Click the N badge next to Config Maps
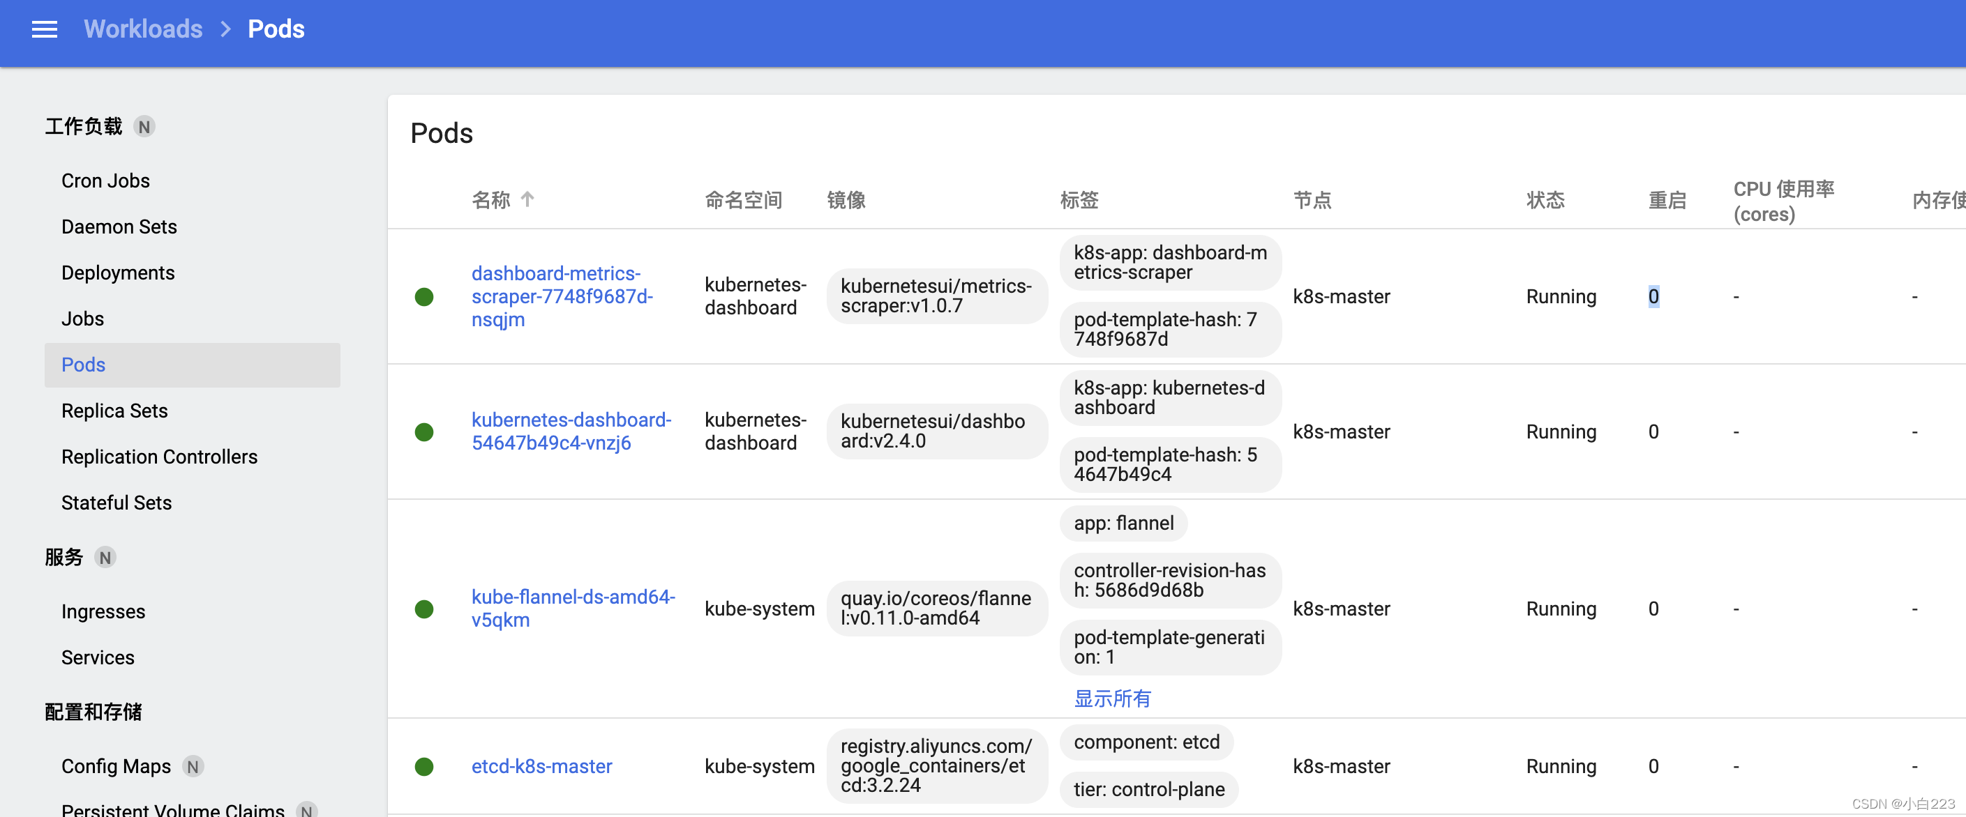 193,766
